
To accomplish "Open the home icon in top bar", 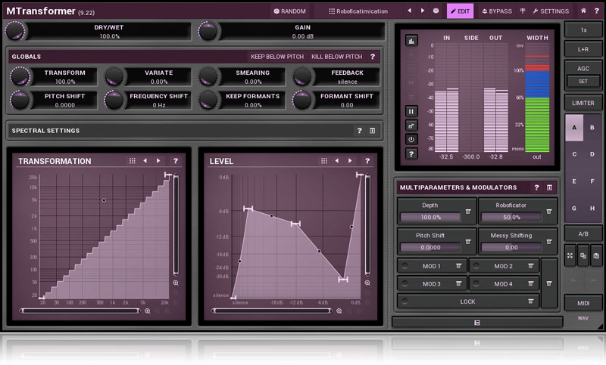I will coord(583,11).
